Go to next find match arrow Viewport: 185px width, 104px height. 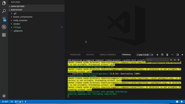tap(175, 60)
